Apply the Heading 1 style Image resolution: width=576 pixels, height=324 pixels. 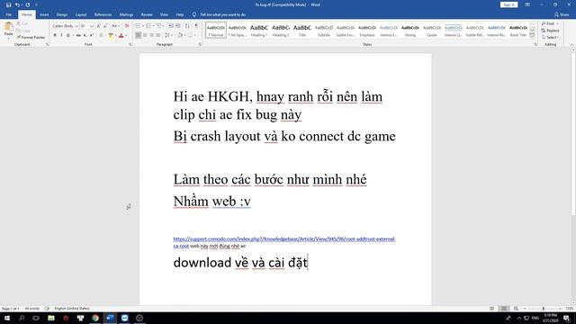coord(259,30)
